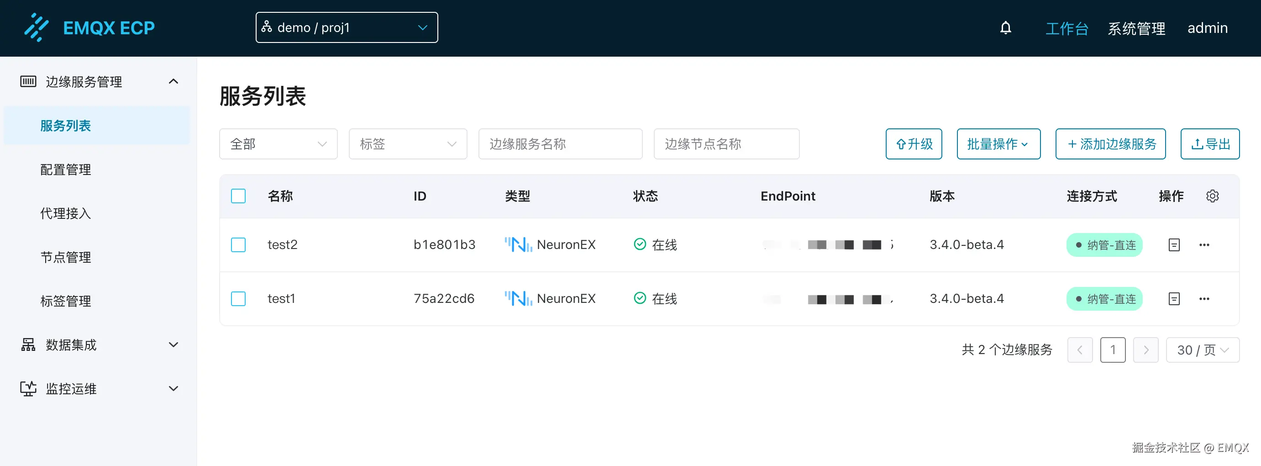Open more actions for test2 row

point(1205,244)
